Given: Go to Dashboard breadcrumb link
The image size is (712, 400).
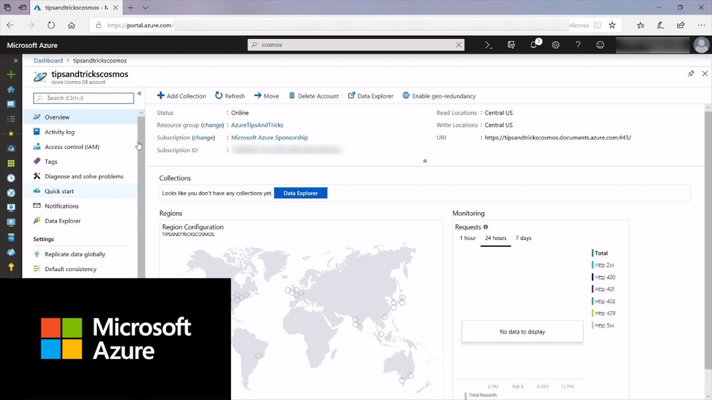Looking at the screenshot, I should coord(48,61).
